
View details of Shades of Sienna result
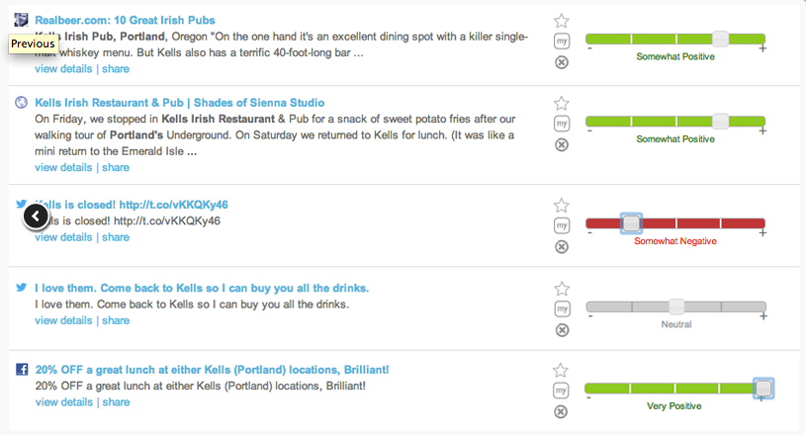pos(63,168)
